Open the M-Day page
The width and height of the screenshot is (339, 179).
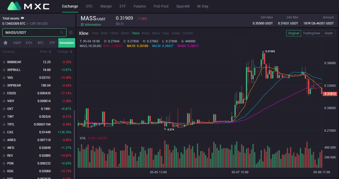203,6
